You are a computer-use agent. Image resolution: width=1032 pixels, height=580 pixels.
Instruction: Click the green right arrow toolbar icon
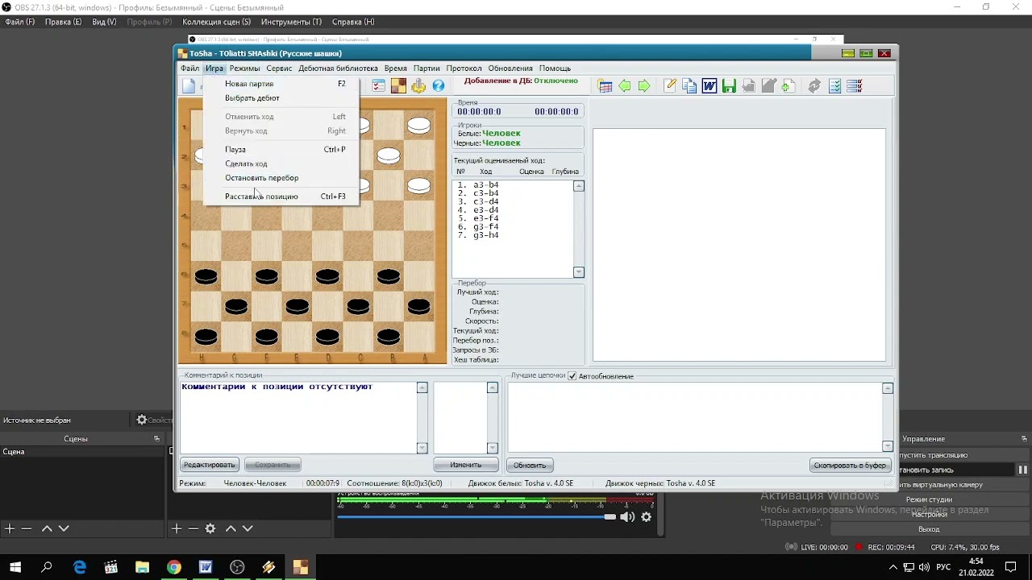tap(644, 86)
